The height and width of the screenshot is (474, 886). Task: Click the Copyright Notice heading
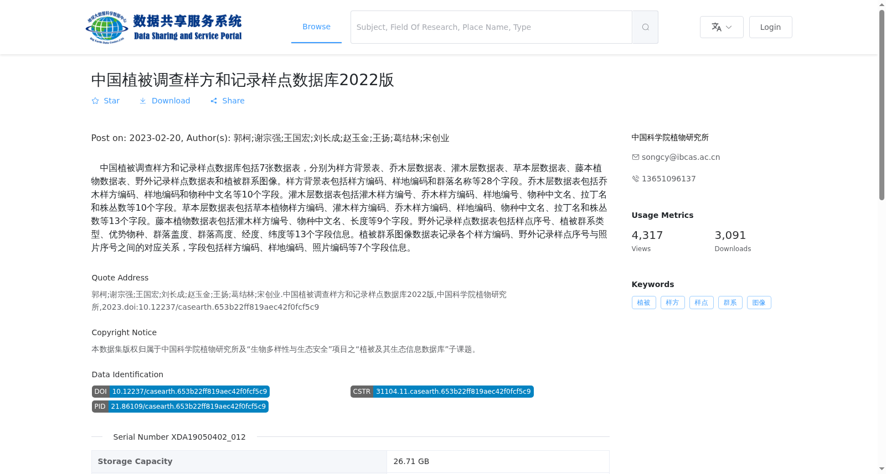click(124, 332)
